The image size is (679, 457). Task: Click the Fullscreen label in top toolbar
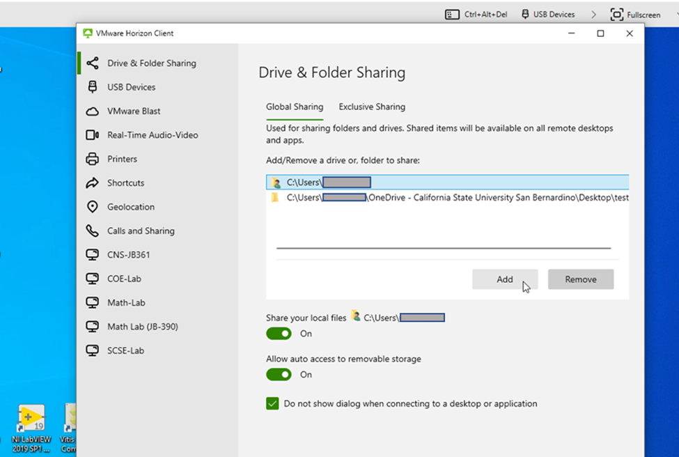click(x=643, y=15)
